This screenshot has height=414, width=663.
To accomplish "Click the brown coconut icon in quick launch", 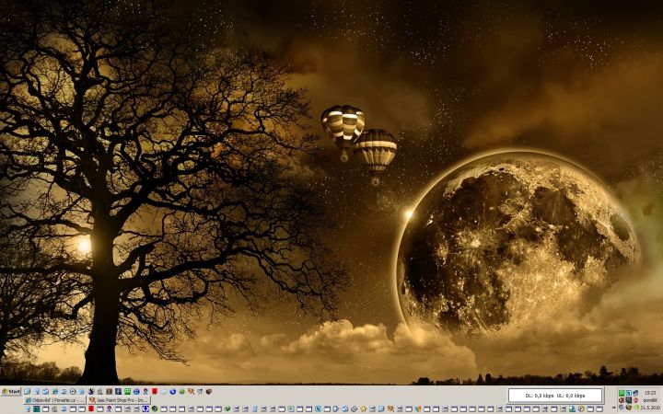I will (209, 392).
